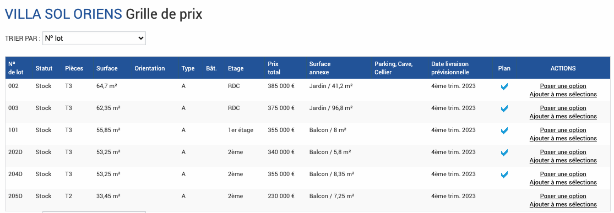
Task: Open plan checkmark icon for lot 002
Action: [x=504, y=87]
